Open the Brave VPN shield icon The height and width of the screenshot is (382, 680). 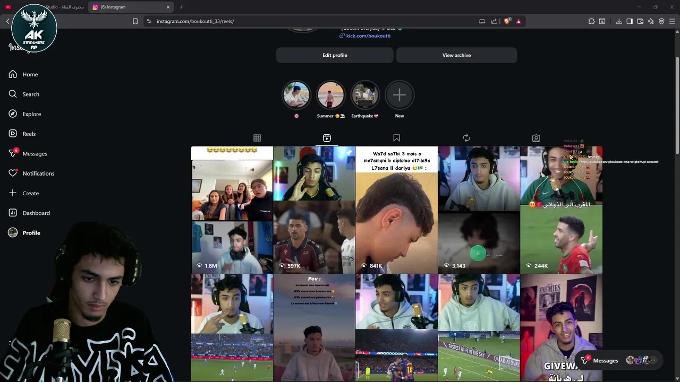661,21
